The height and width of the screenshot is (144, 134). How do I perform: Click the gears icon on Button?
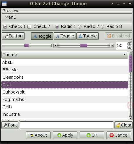pos(6,36)
